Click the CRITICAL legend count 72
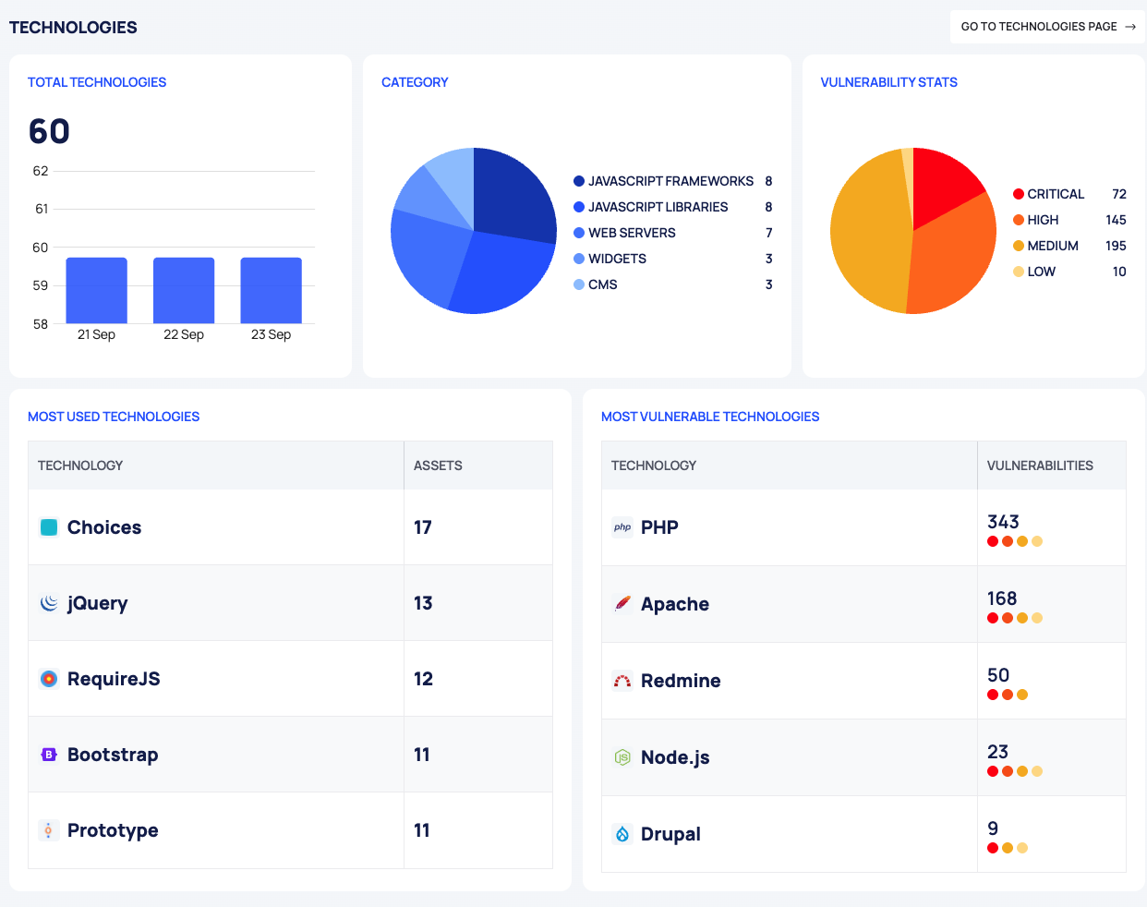The width and height of the screenshot is (1147, 907). click(x=1119, y=194)
